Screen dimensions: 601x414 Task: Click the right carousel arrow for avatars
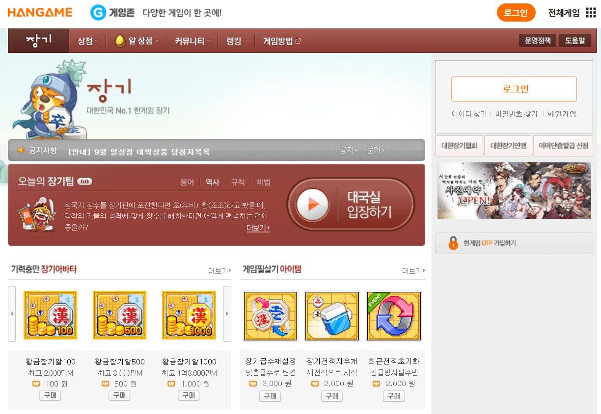[227, 314]
